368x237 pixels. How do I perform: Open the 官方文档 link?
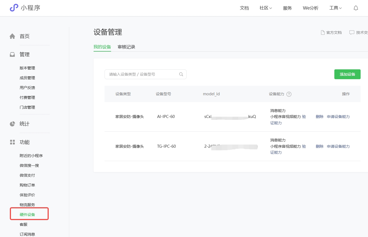coord(334,32)
